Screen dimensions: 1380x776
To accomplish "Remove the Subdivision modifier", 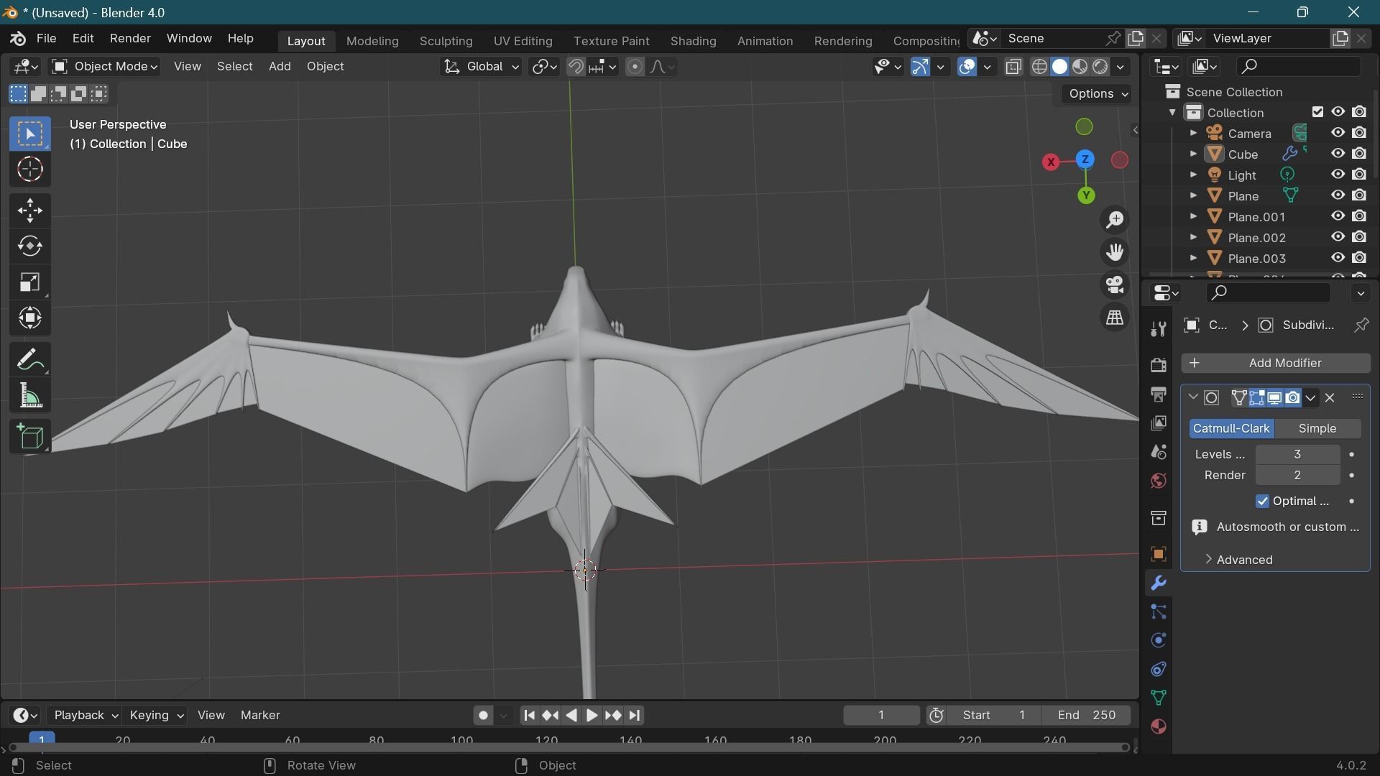I will (x=1330, y=397).
